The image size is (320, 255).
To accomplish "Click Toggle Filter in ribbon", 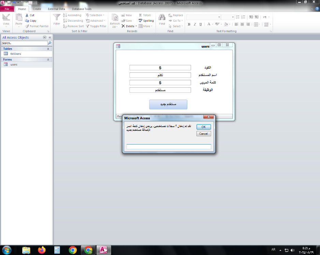I will [96, 26].
